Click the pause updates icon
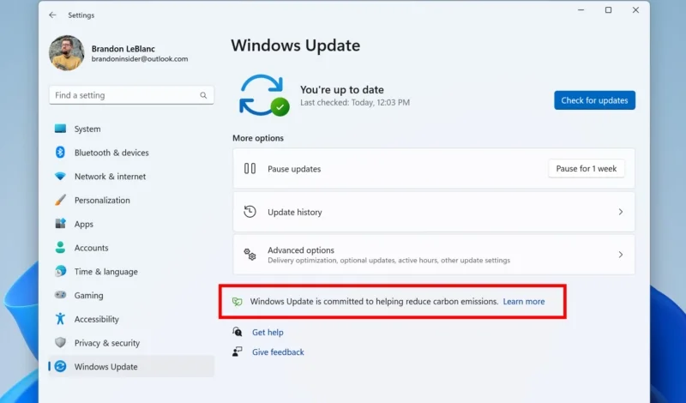 pyautogui.click(x=250, y=168)
